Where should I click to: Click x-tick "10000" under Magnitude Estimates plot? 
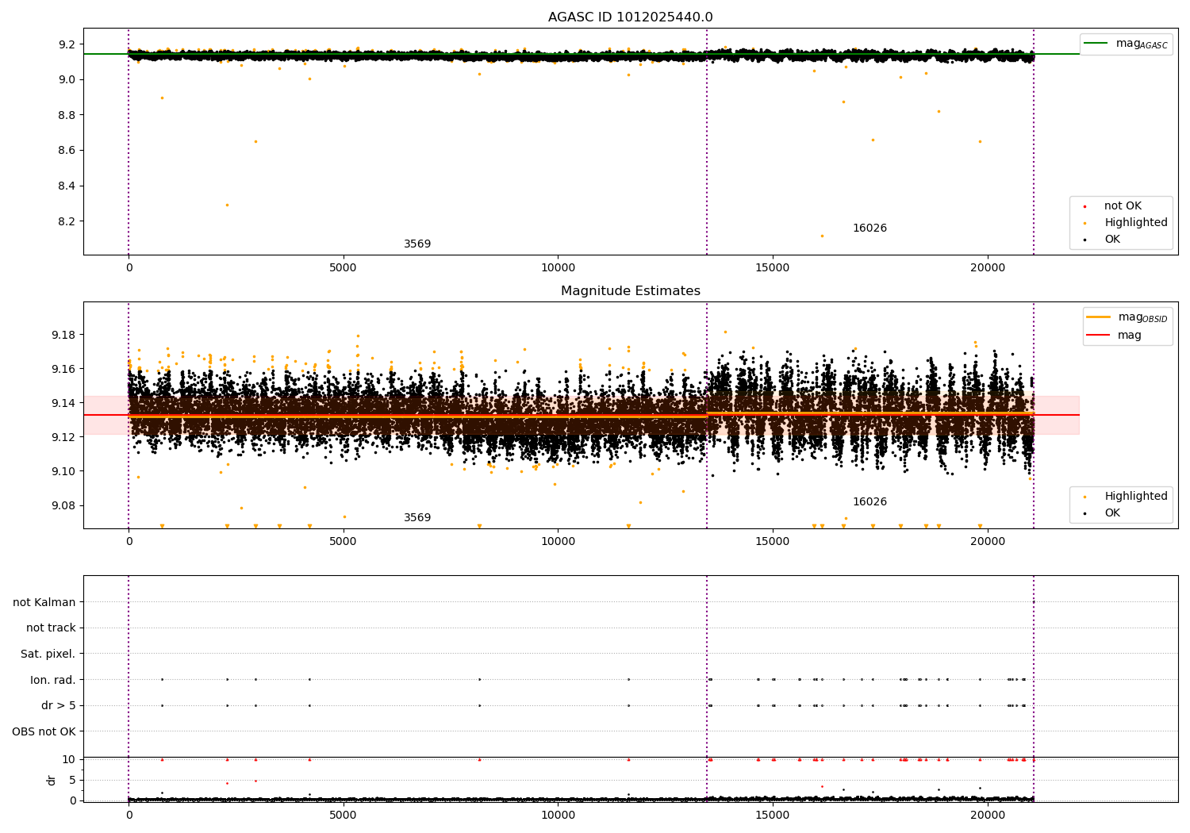(558, 542)
